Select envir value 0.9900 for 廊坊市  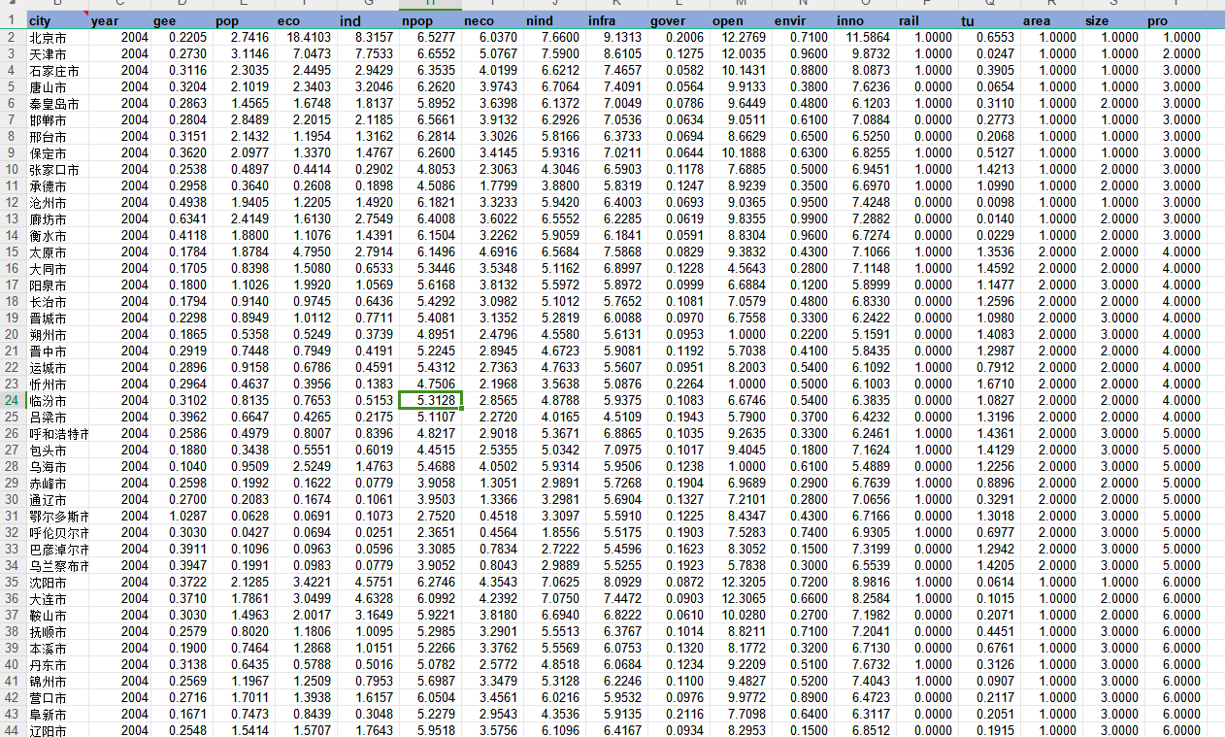[x=803, y=218]
